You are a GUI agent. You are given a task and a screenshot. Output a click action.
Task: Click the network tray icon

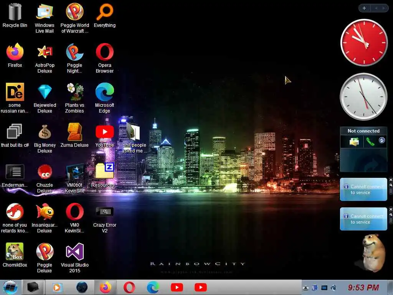[315, 288]
